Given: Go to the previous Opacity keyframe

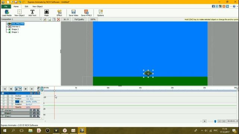Looking at the screenshot, I should (4, 107).
